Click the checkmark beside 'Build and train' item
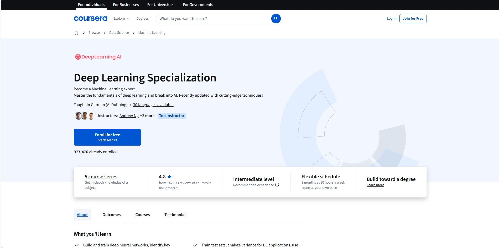Viewport: 499px width, 248px height. (77, 245)
